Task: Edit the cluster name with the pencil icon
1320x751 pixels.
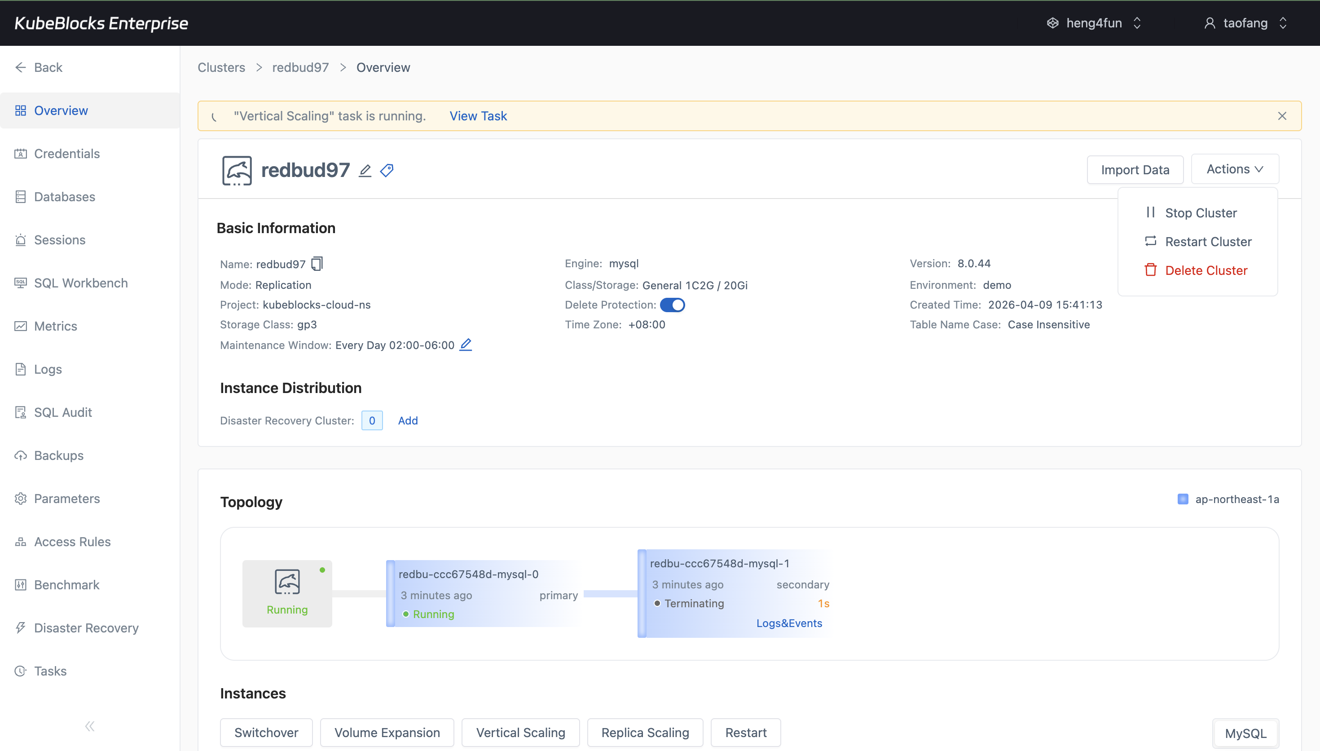Action: tap(365, 170)
